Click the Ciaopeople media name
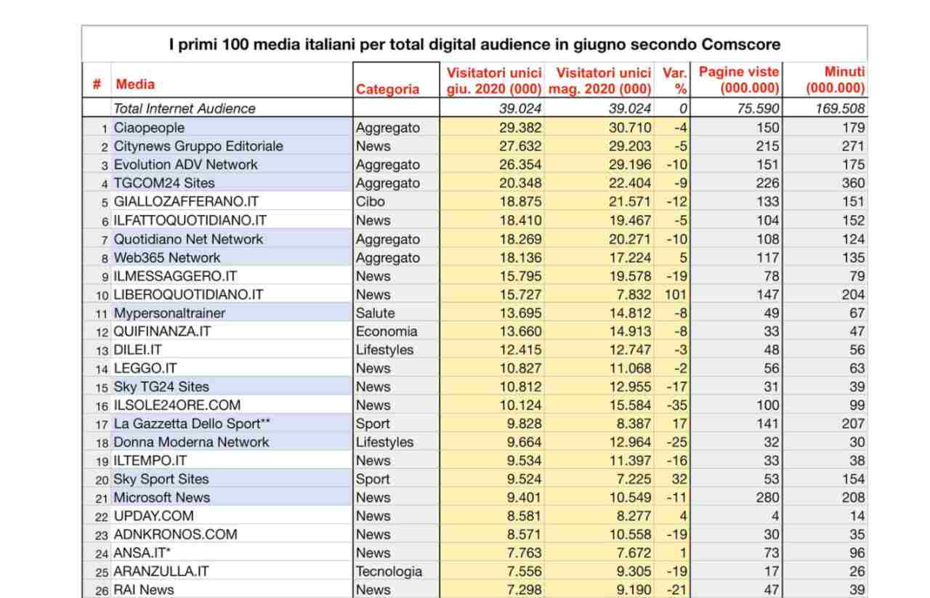930x598 pixels. tap(149, 127)
